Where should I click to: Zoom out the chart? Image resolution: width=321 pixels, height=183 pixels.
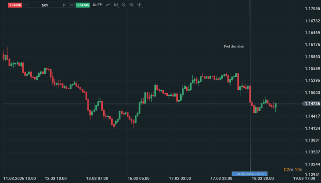pyautogui.click(x=123, y=5)
